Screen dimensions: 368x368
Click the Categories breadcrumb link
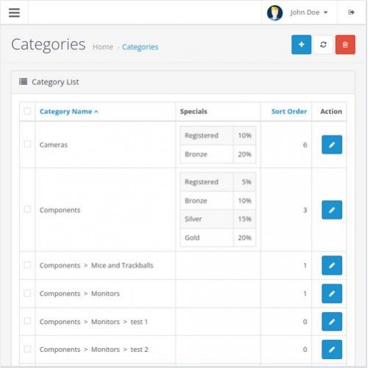(x=140, y=47)
